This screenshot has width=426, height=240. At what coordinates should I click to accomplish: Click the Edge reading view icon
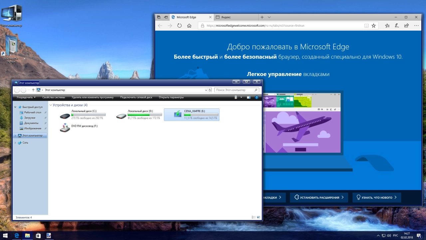click(366, 26)
